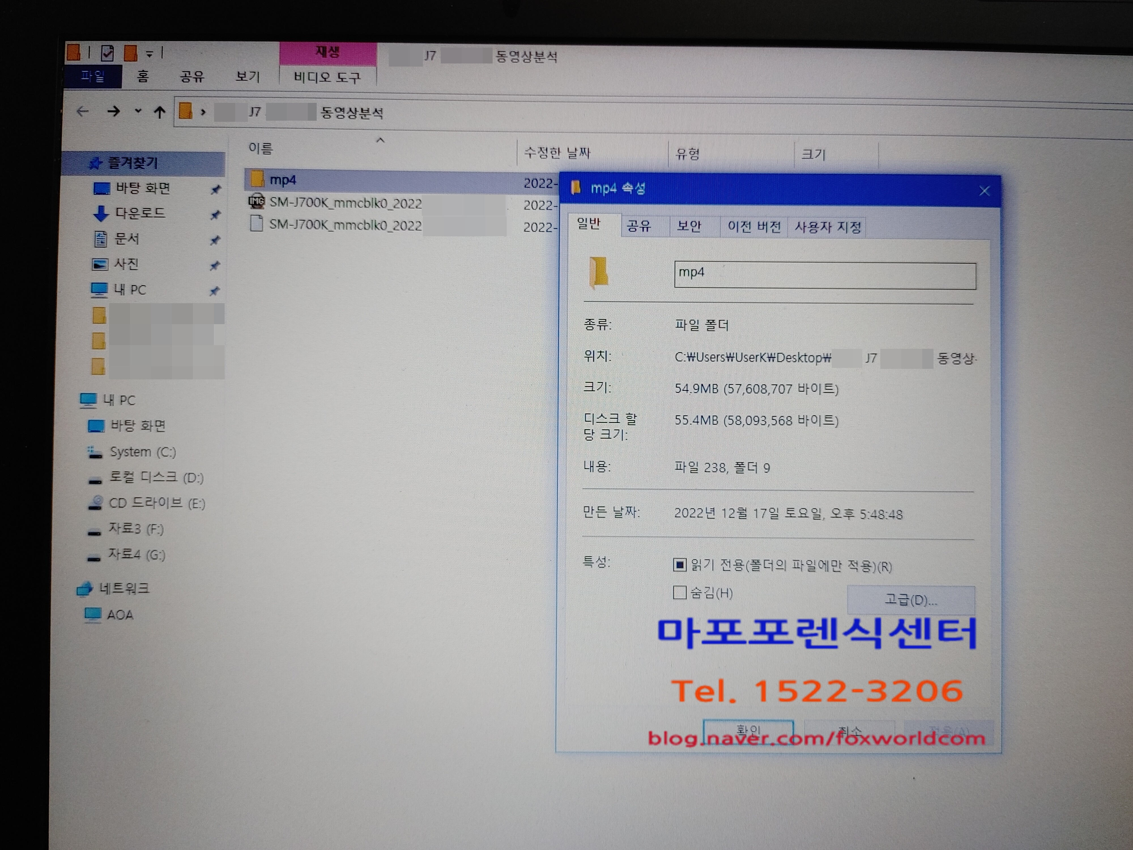Open pinned 내 PC in quick access

click(130, 290)
